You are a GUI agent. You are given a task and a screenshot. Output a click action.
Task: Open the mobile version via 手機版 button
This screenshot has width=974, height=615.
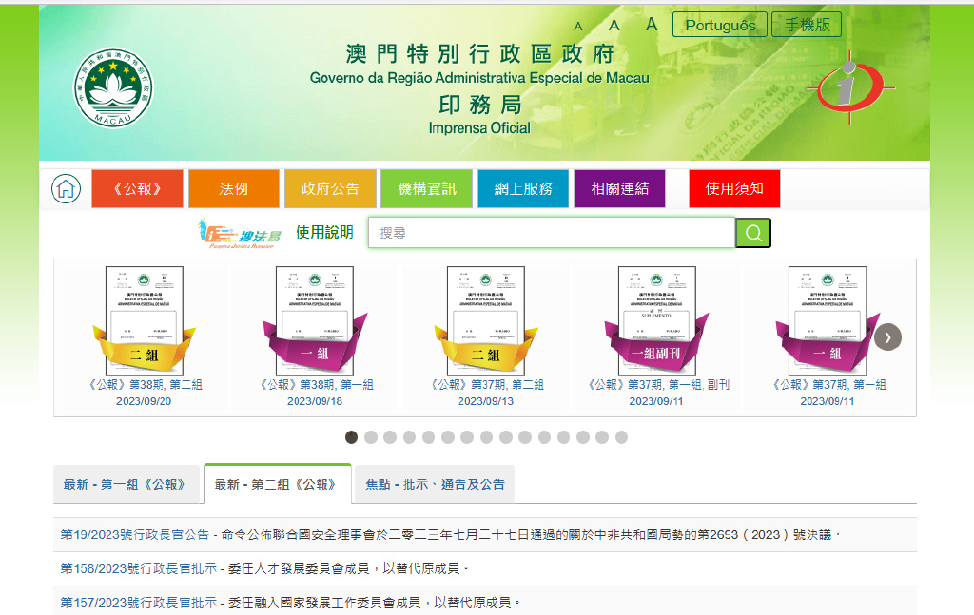[x=808, y=25]
